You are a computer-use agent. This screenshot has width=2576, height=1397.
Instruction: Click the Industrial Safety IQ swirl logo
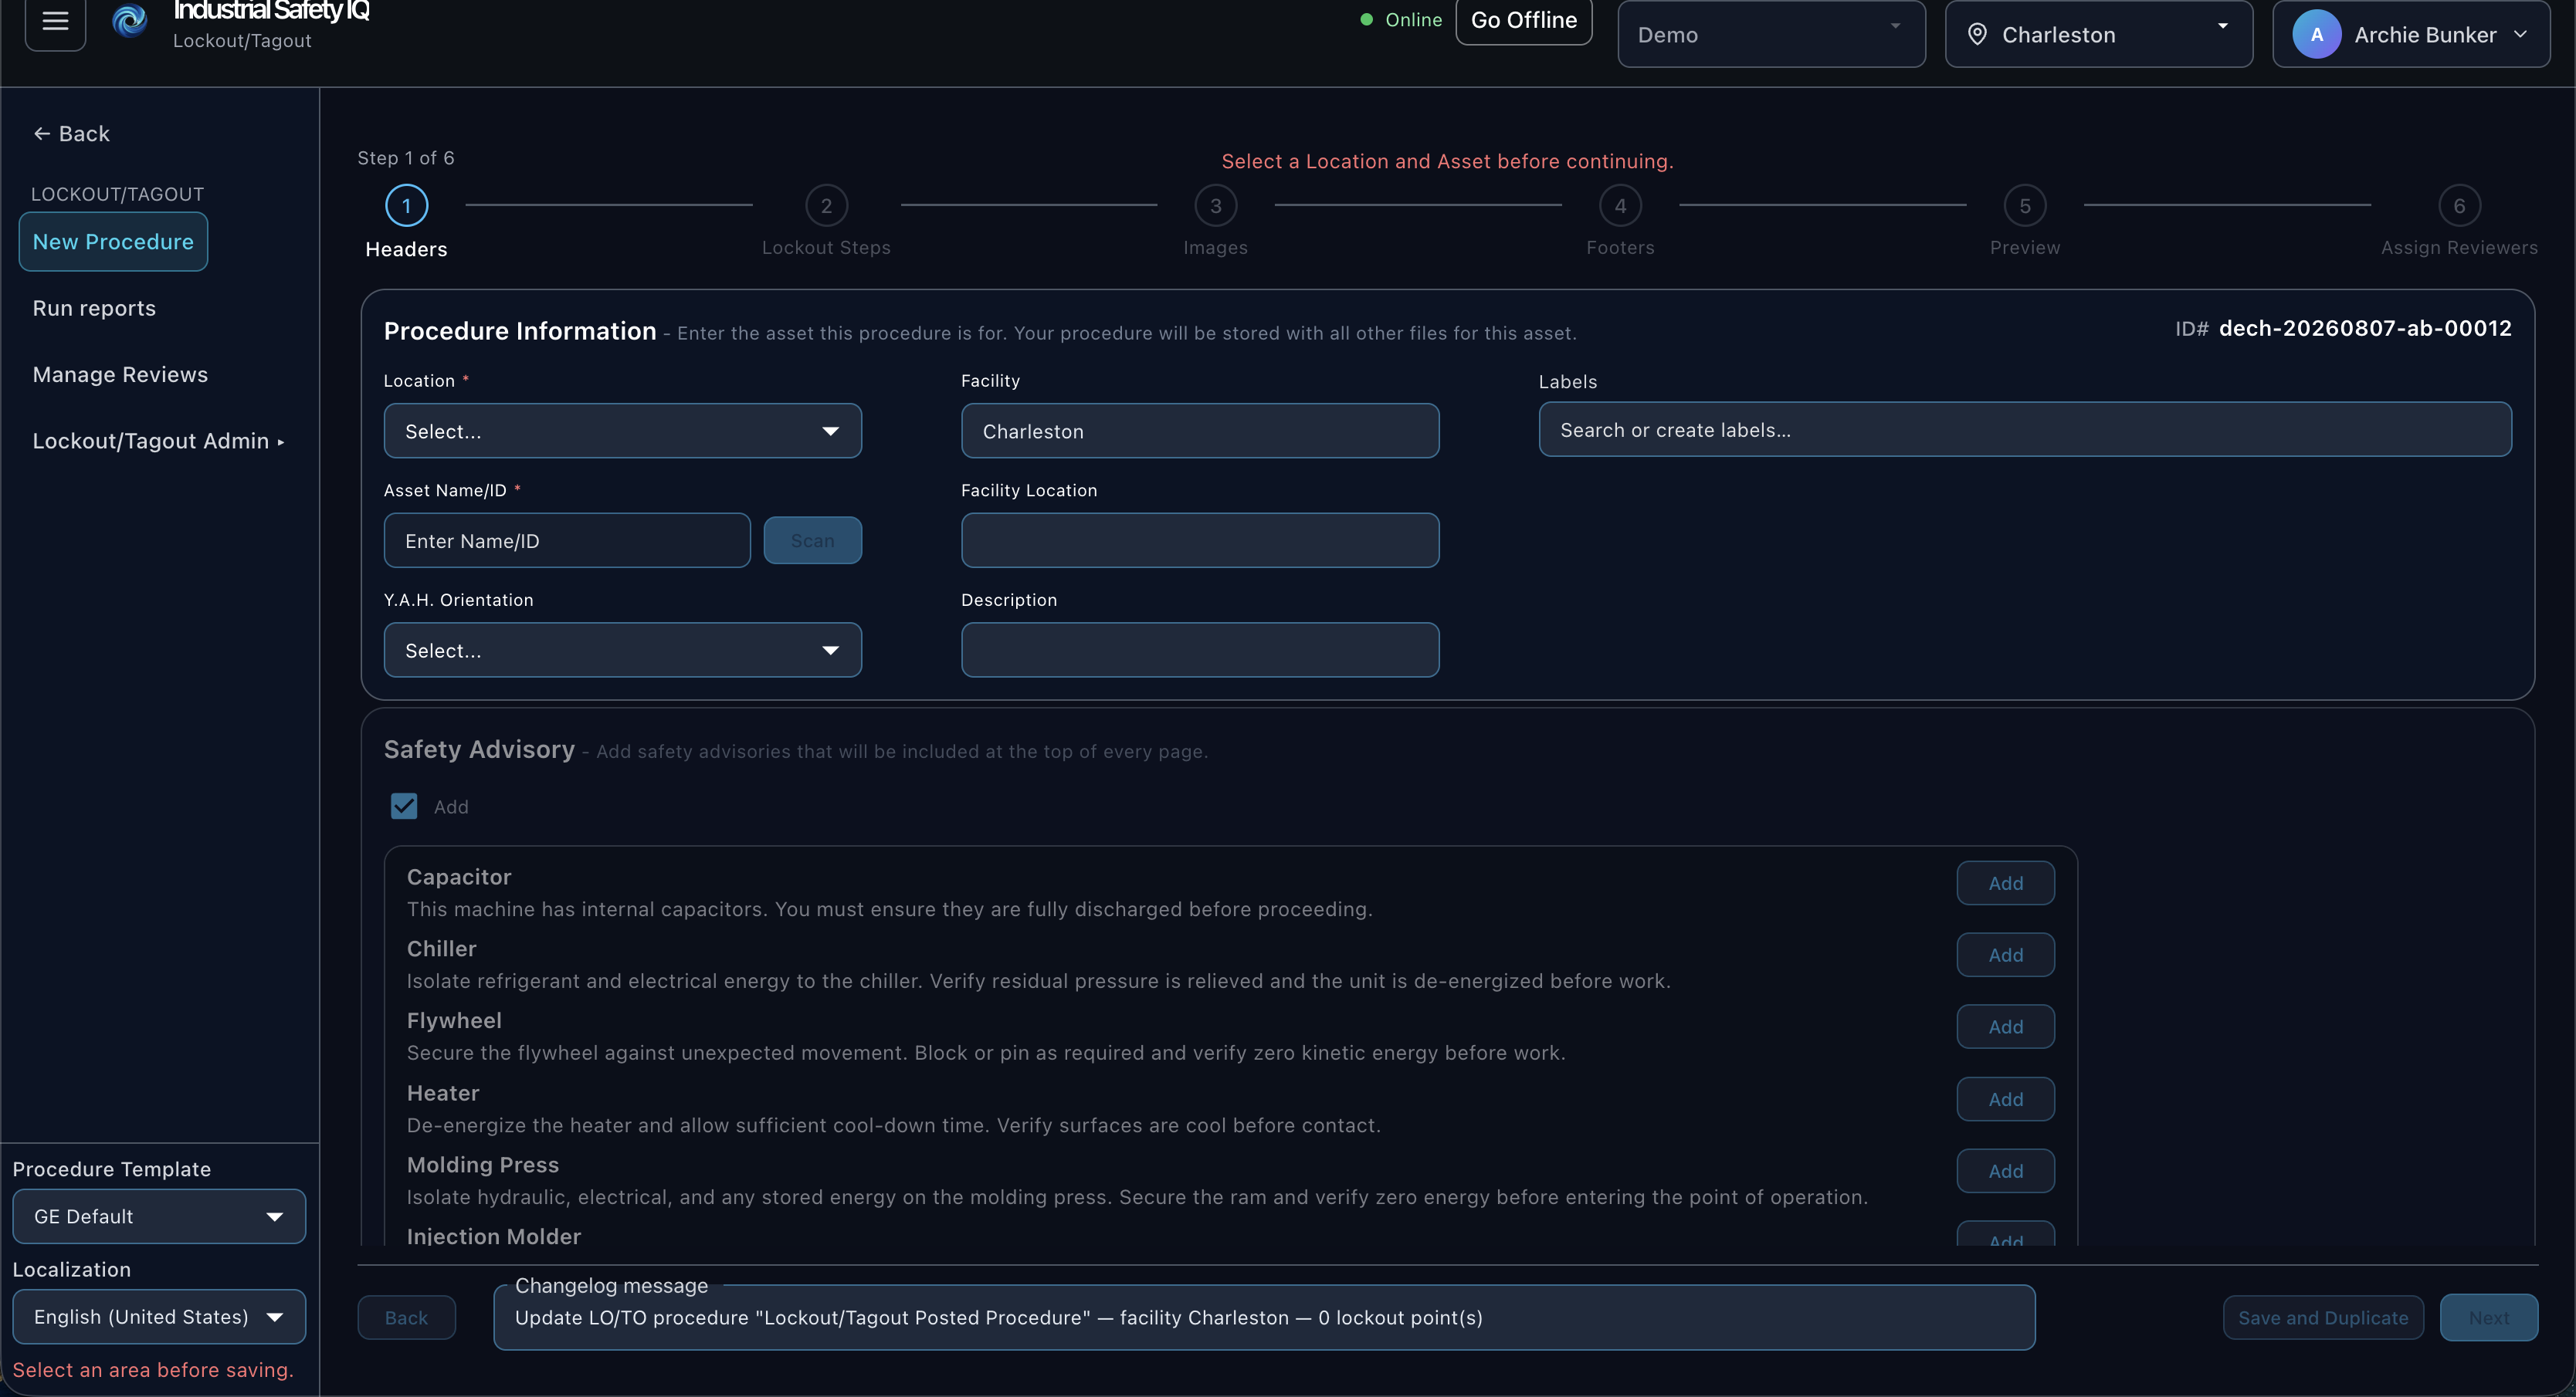pyautogui.click(x=130, y=20)
